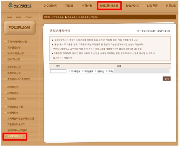Click the HOME link
This screenshot has width=180, height=147.
[x=10, y=17]
